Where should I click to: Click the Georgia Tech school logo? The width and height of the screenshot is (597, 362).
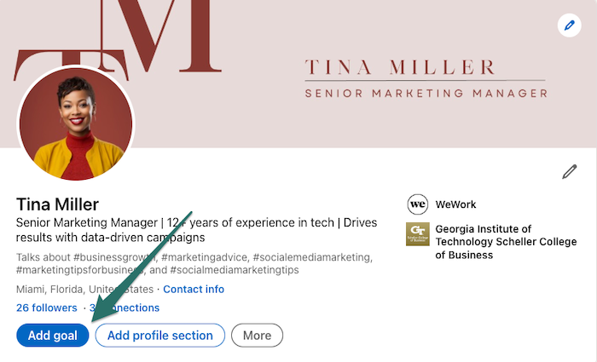tap(417, 234)
